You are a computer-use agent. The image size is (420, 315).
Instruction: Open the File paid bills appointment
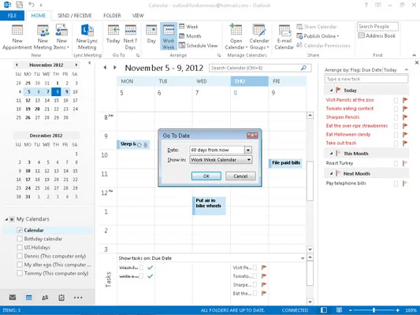coord(285,163)
